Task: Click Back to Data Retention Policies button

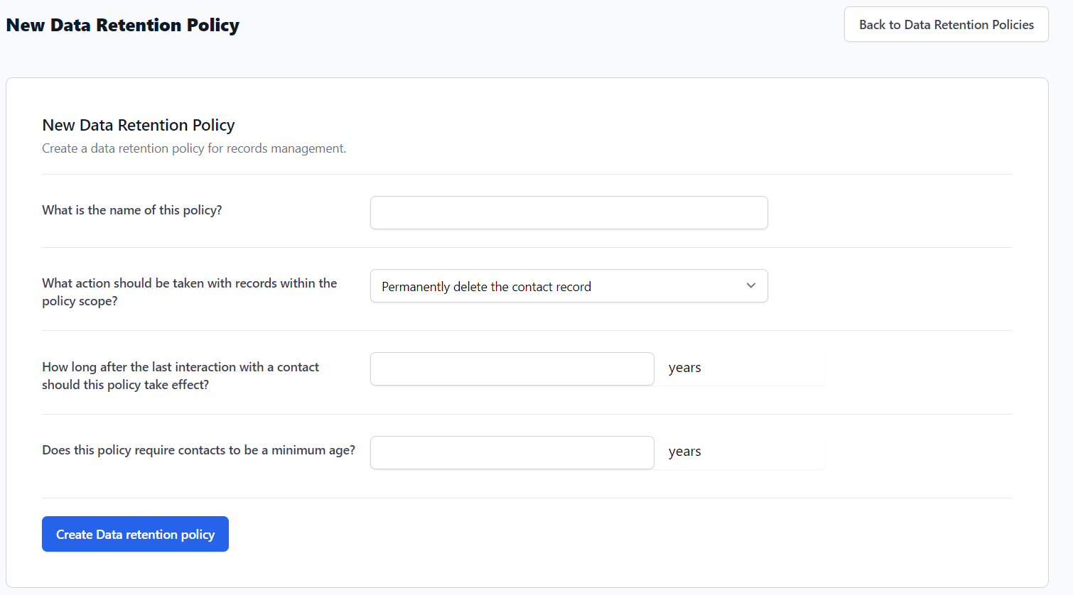Action: tap(946, 25)
